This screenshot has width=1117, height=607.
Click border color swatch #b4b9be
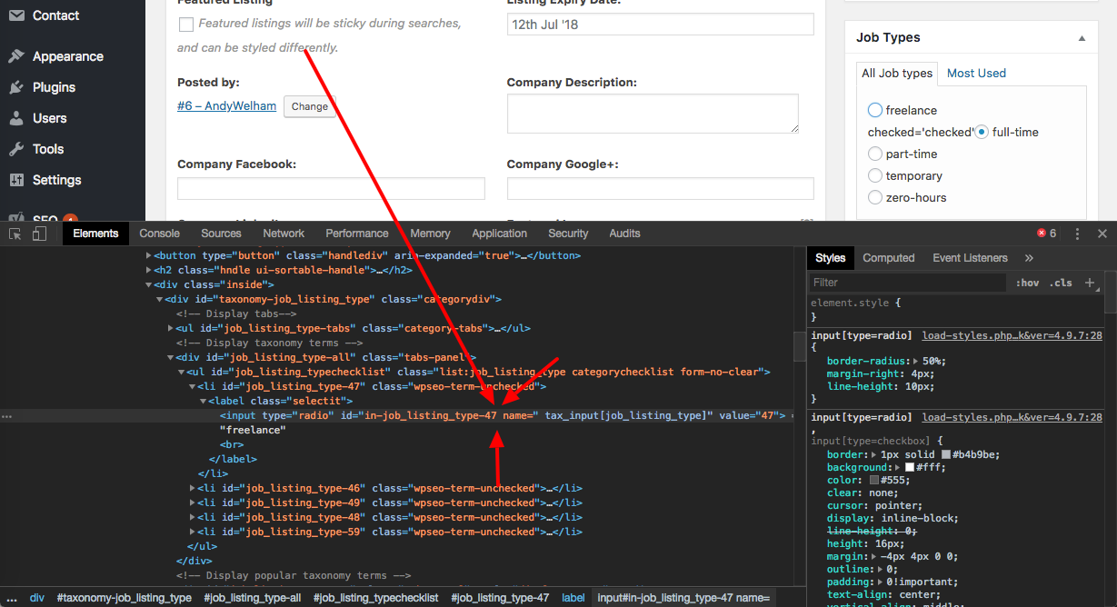pyautogui.click(x=946, y=454)
